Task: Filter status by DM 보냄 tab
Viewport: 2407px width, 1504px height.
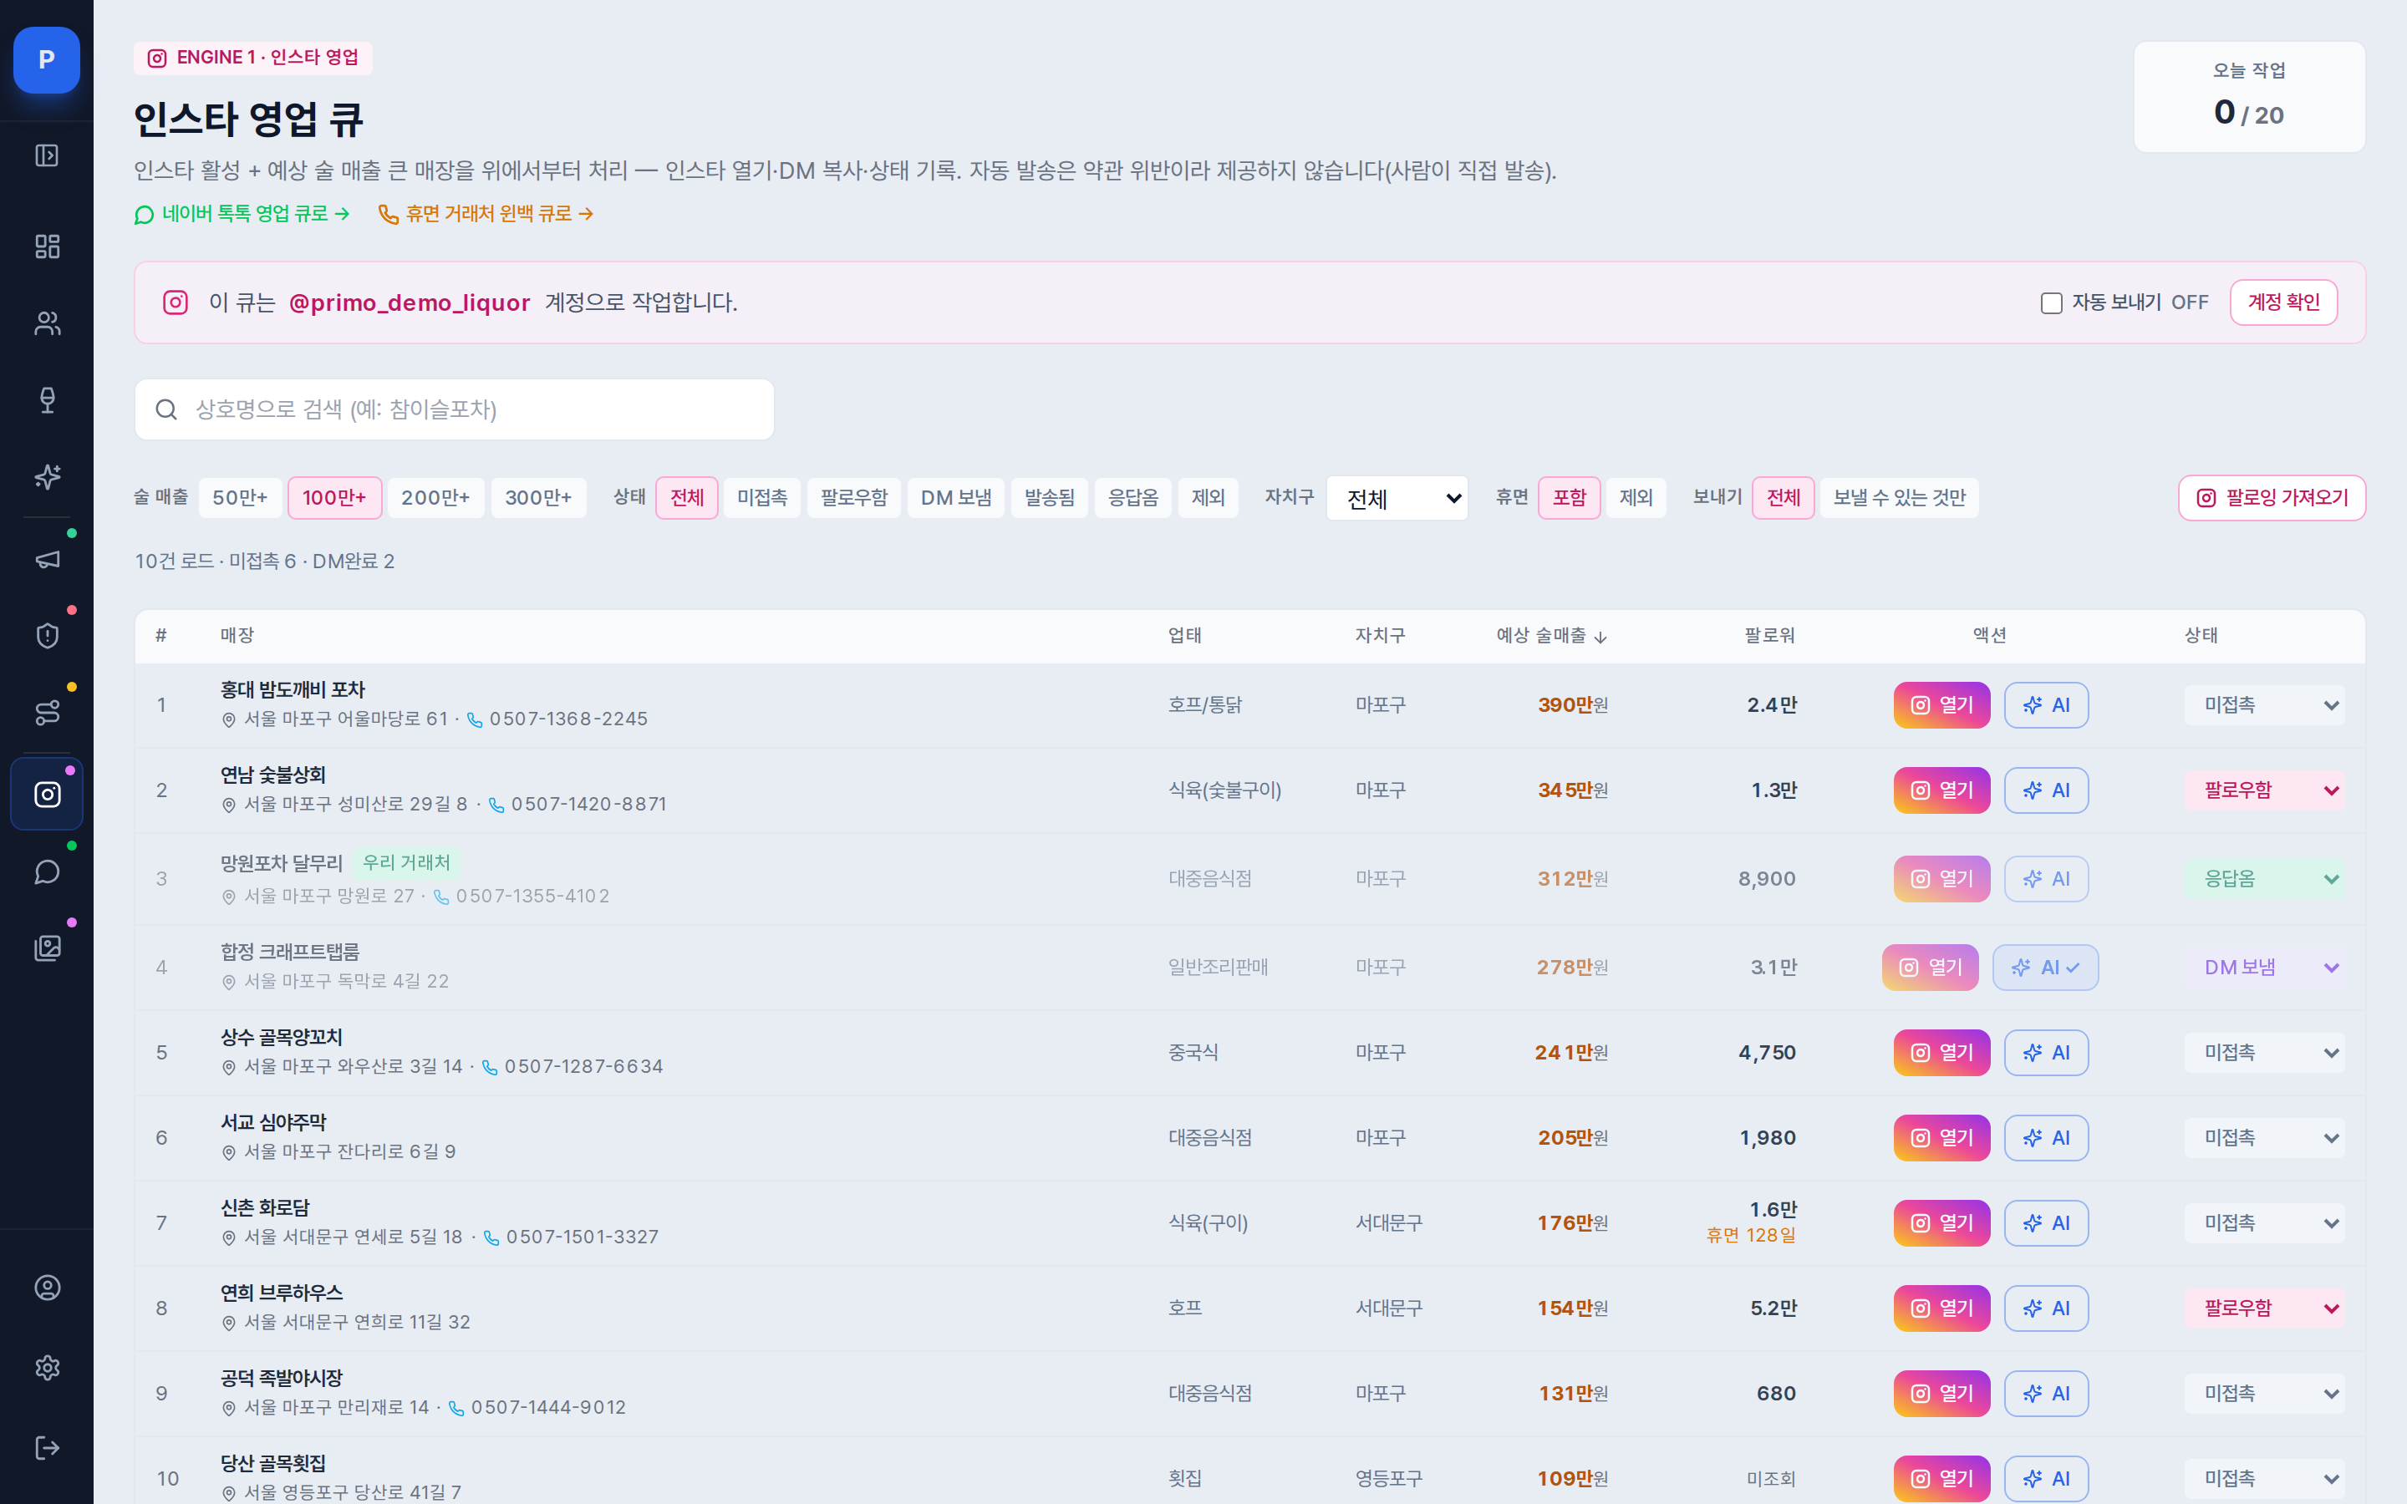Action: 954,497
